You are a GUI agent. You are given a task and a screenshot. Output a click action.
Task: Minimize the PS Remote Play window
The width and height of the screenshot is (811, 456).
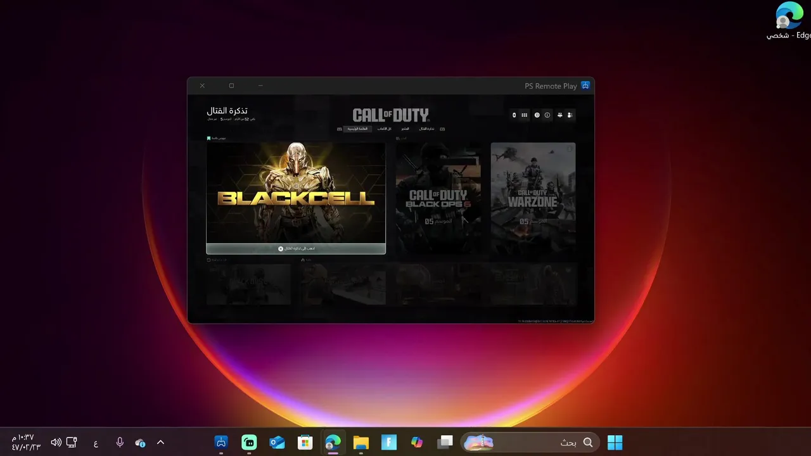click(x=260, y=85)
